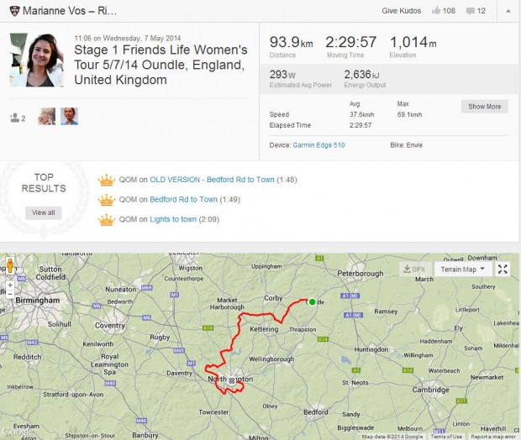521x440 pixels.
Task: Click the checkered finish marker on map
Action: pos(231,380)
